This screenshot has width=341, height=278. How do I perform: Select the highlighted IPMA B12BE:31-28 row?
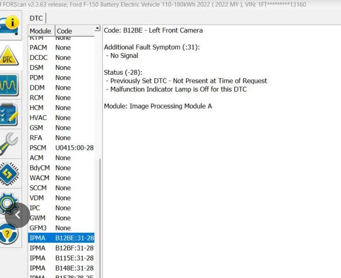click(x=61, y=238)
